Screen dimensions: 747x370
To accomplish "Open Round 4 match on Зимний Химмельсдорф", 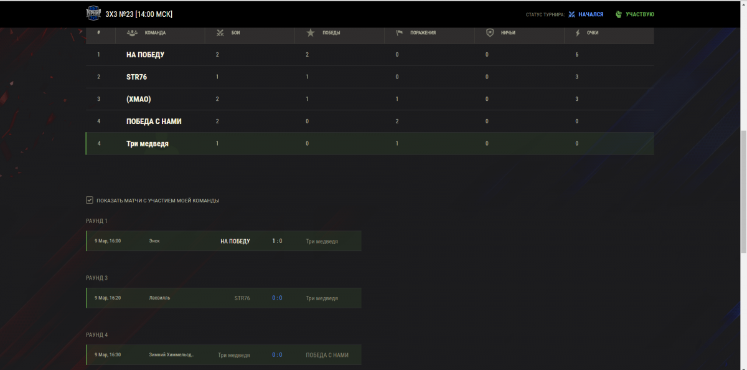I will 223,355.
